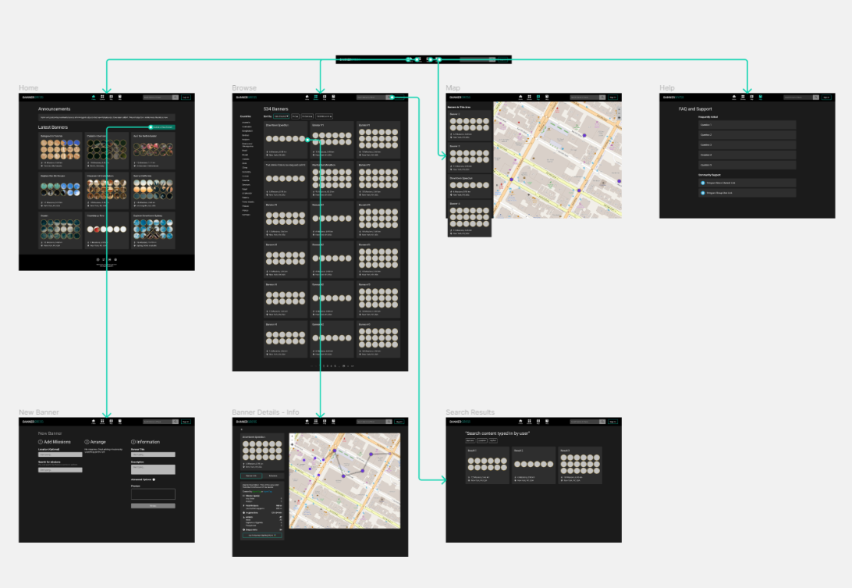The height and width of the screenshot is (588, 852).
Task: Click green Create a New Banner button
Action: (162, 127)
